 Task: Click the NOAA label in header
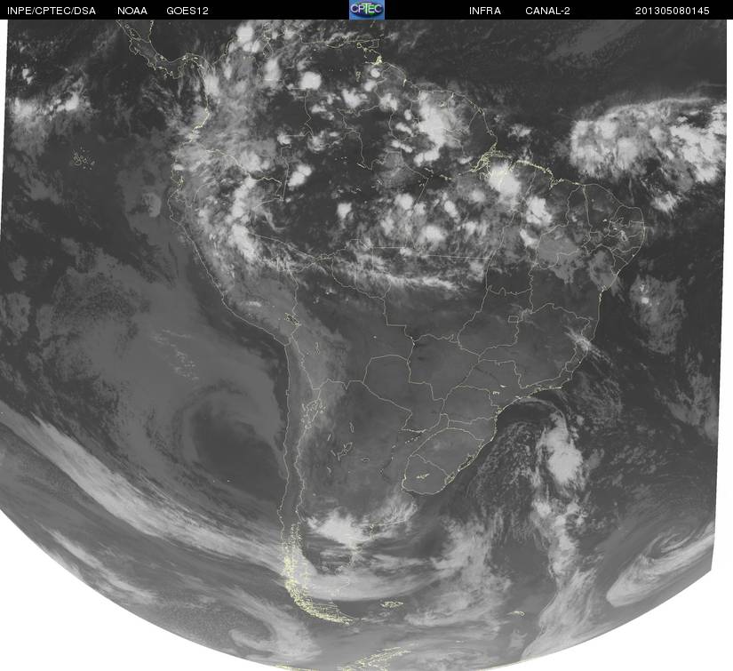coord(132,11)
